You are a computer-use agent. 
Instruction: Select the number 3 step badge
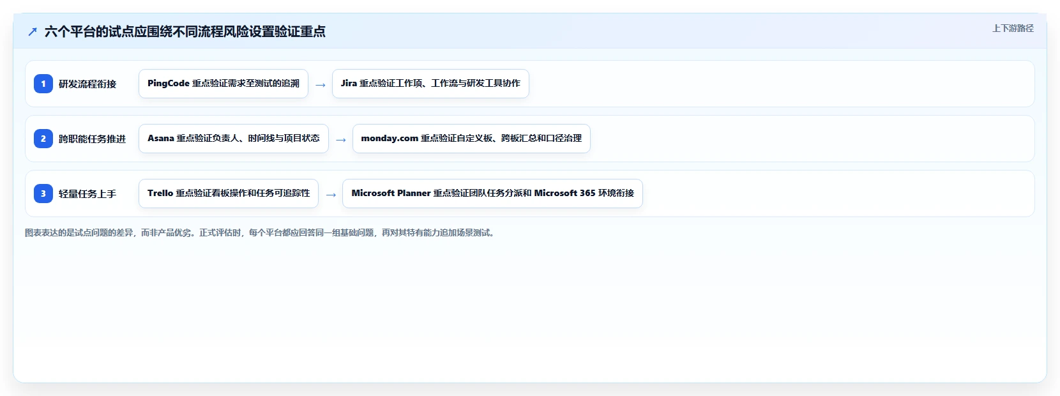click(x=43, y=194)
